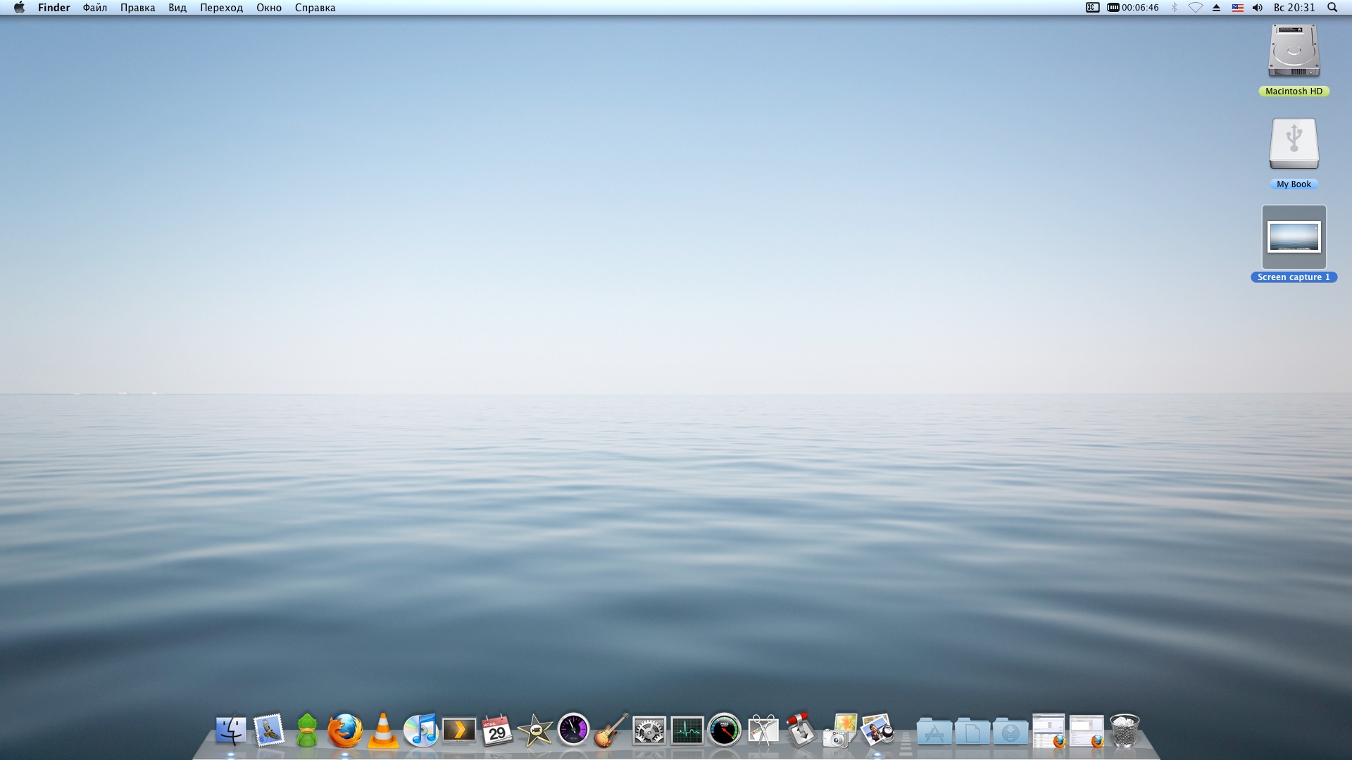Toggle the Wi-Fi AirPort menu bar icon
Viewport: 1352px width, 760px height.
pyautogui.click(x=1195, y=8)
